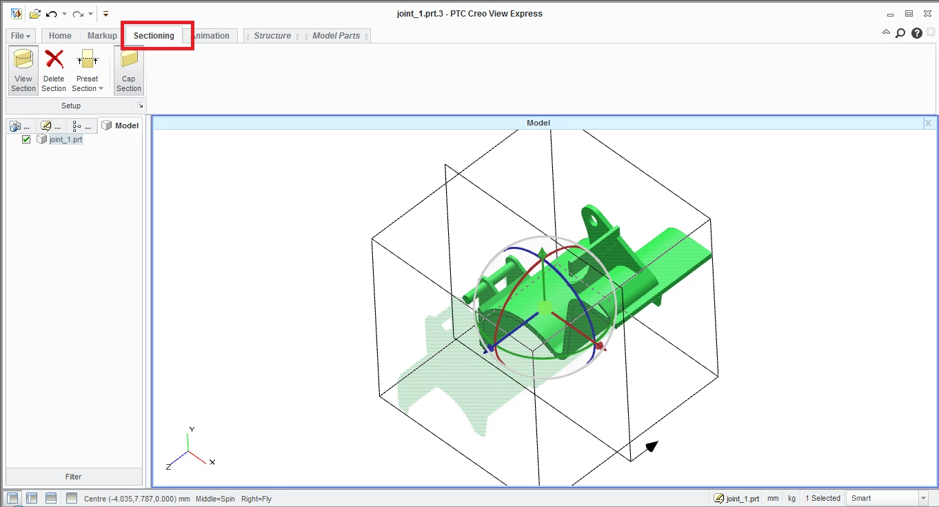Click Middle=Spin in the status bar
The height and width of the screenshot is (507, 939).
pyautogui.click(x=215, y=499)
